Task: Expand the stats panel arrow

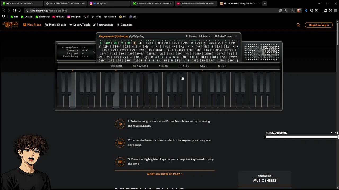Action: coord(94,52)
